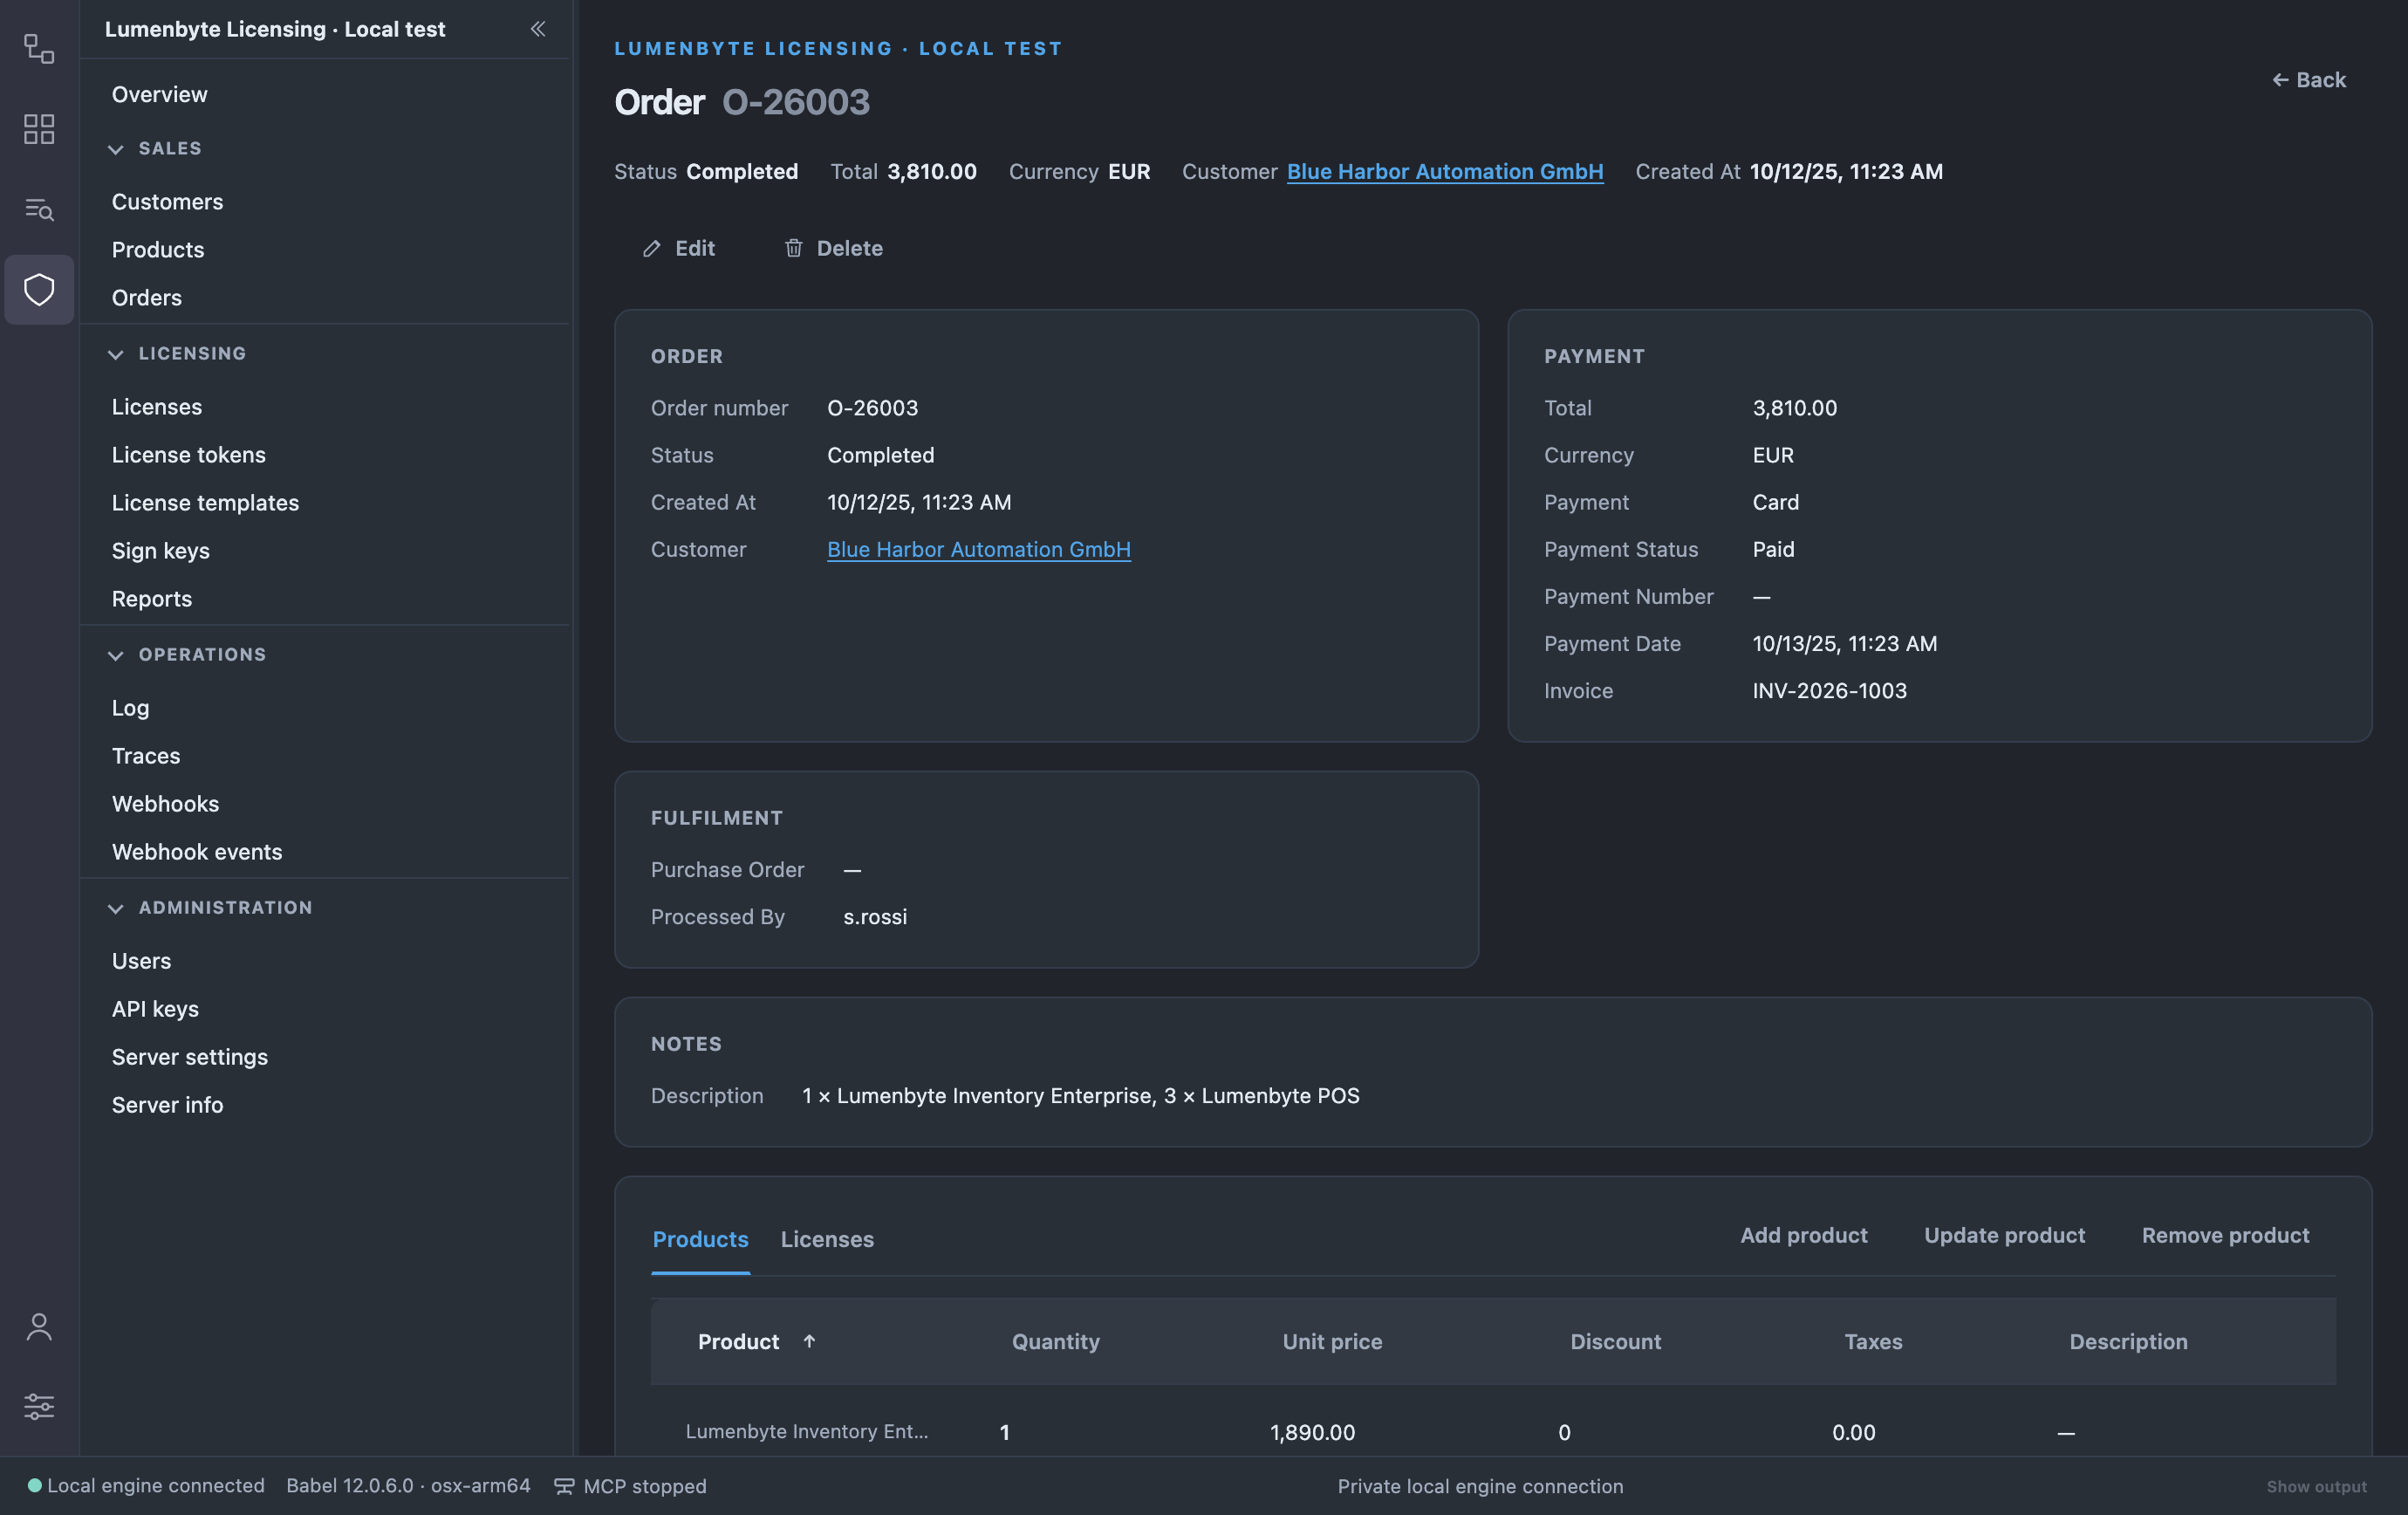Click the order title O-26003
The height and width of the screenshot is (1515, 2408).
796,102
